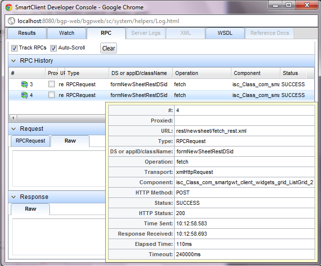
Task: Click the RPC icon in row 4
Action: tap(24, 95)
